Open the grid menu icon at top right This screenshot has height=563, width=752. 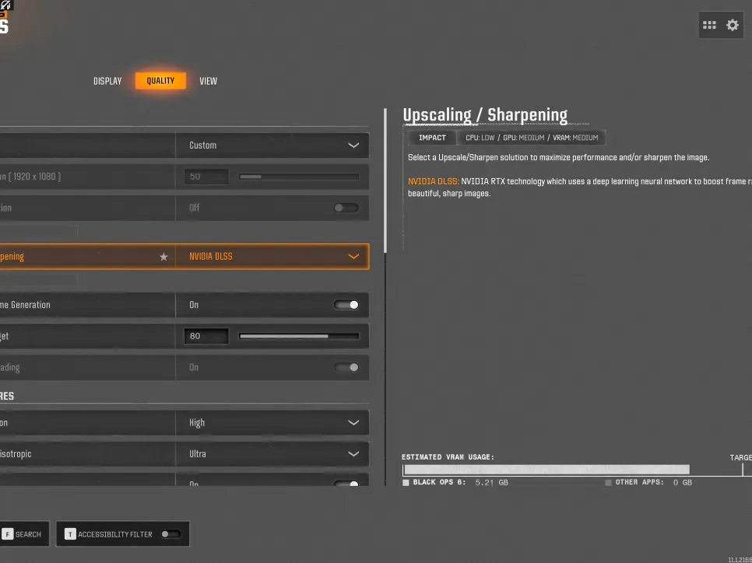pos(709,25)
